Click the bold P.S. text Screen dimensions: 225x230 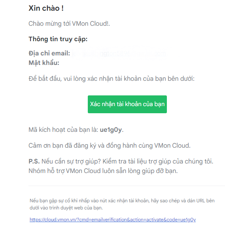(34, 162)
